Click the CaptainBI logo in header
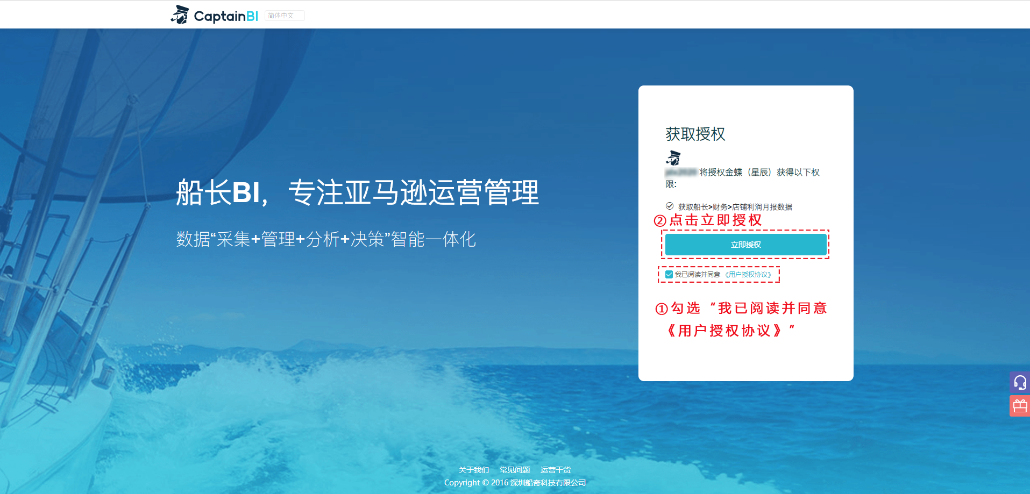Viewport: 1030px width, 494px height. pyautogui.click(x=215, y=15)
